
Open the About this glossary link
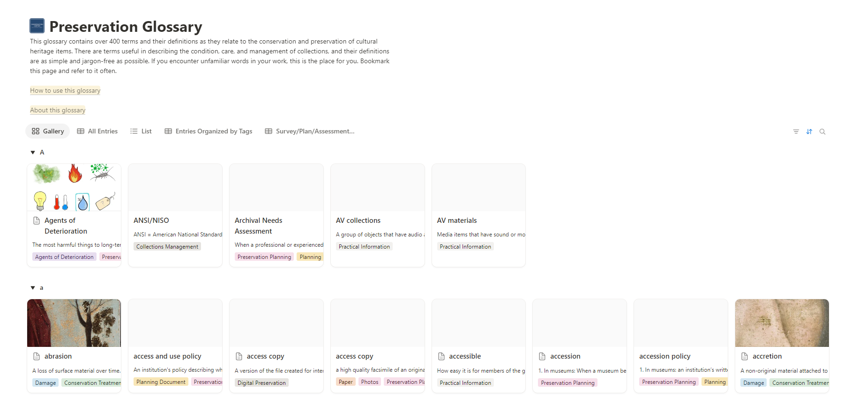click(58, 110)
